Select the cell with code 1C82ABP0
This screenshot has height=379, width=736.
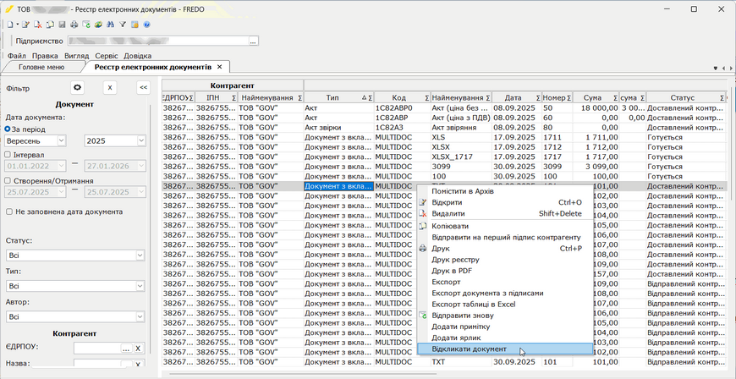[x=402, y=107]
